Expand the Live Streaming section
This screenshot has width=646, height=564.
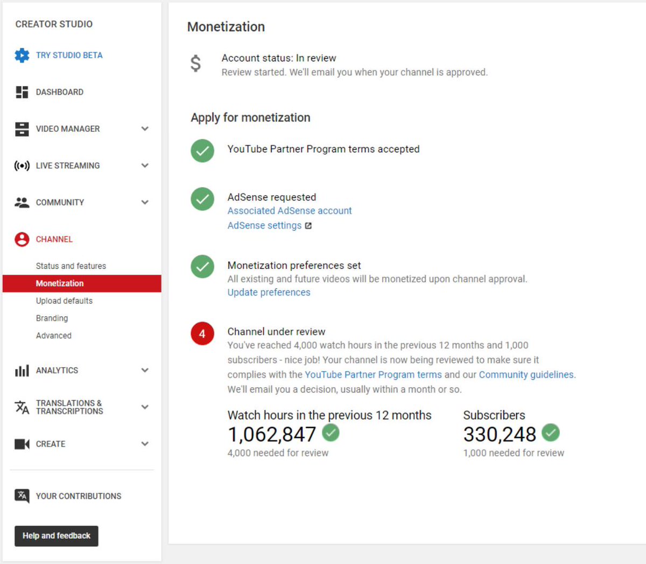pyautogui.click(x=145, y=166)
